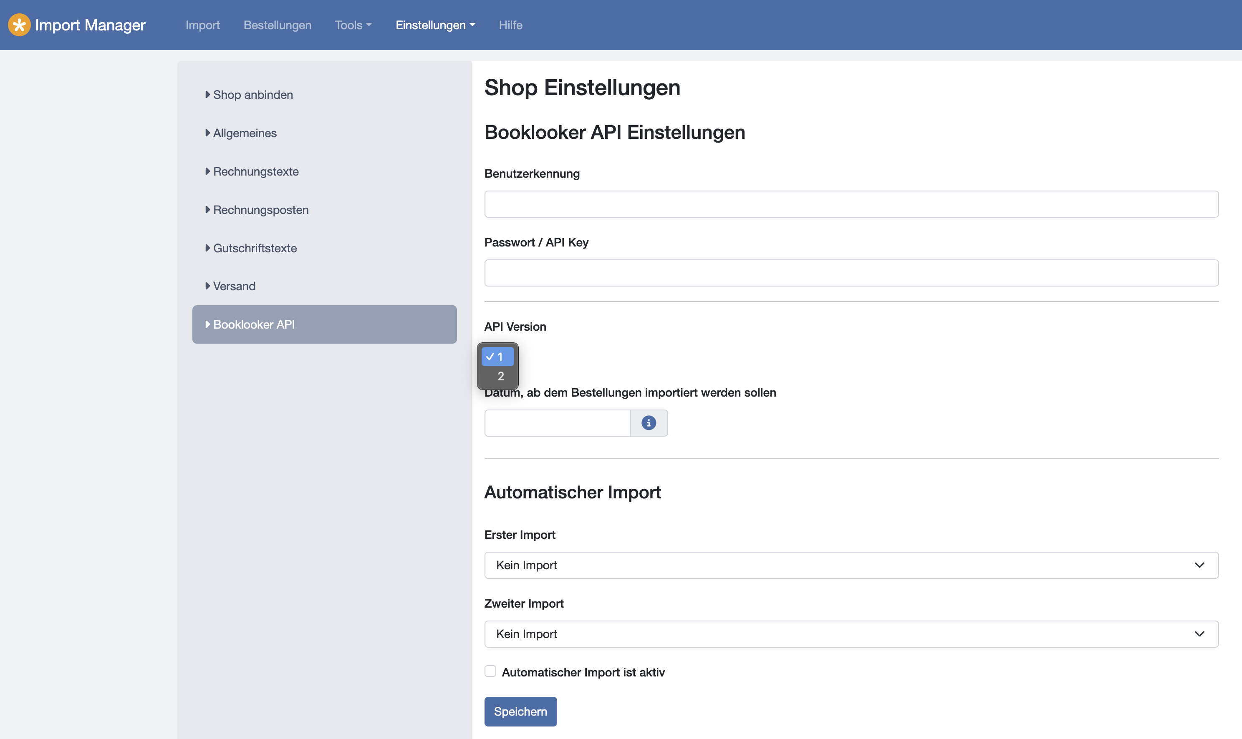Open the Import nav item
This screenshot has height=739, width=1242.
(x=202, y=25)
